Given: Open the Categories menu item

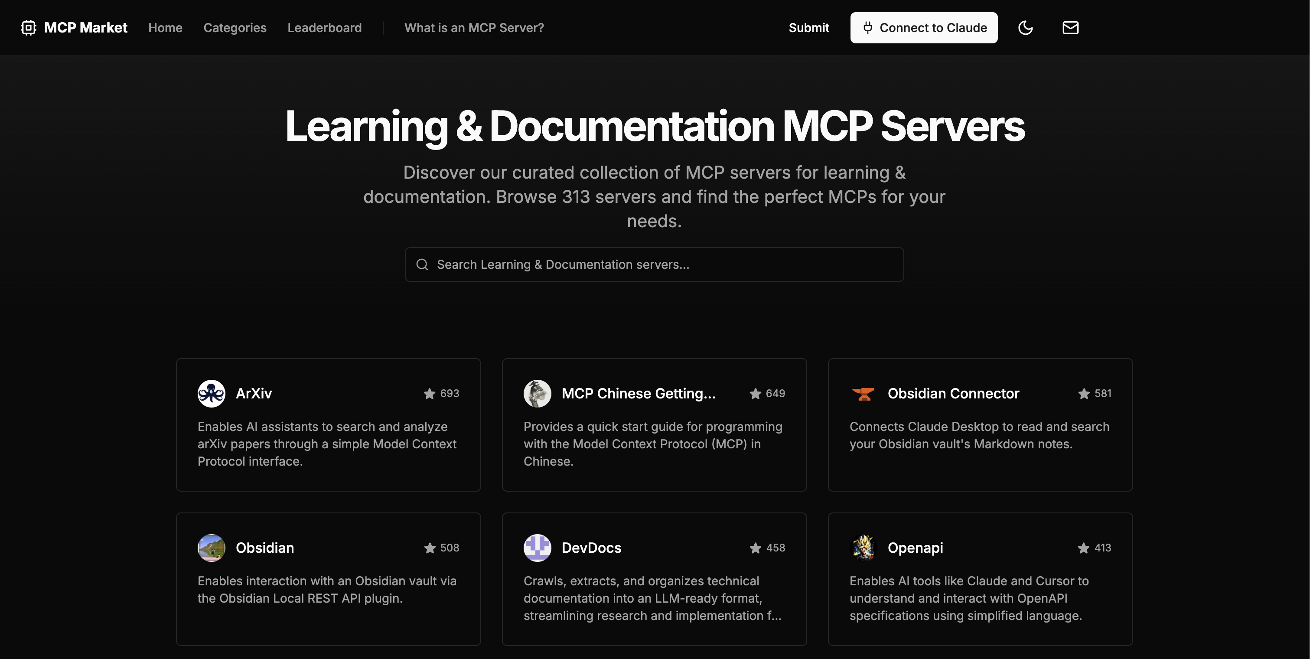Looking at the screenshot, I should pyautogui.click(x=235, y=27).
